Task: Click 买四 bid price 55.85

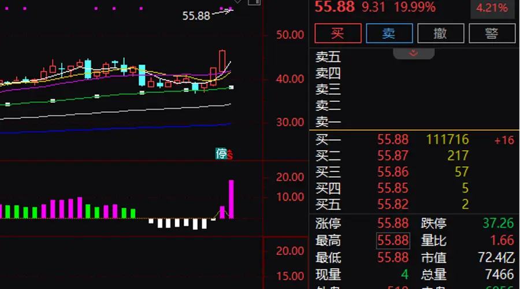Action: point(393,188)
